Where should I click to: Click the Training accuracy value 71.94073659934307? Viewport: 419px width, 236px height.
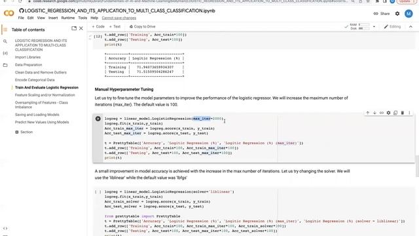(x=155, y=67)
